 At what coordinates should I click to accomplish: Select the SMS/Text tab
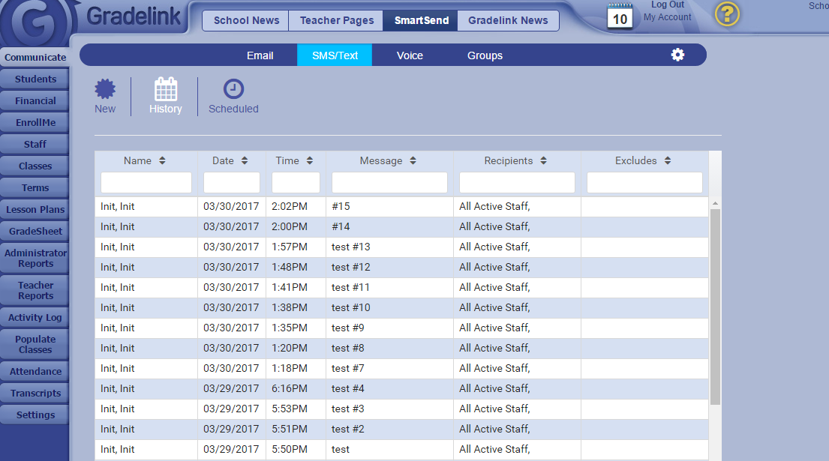click(x=335, y=55)
